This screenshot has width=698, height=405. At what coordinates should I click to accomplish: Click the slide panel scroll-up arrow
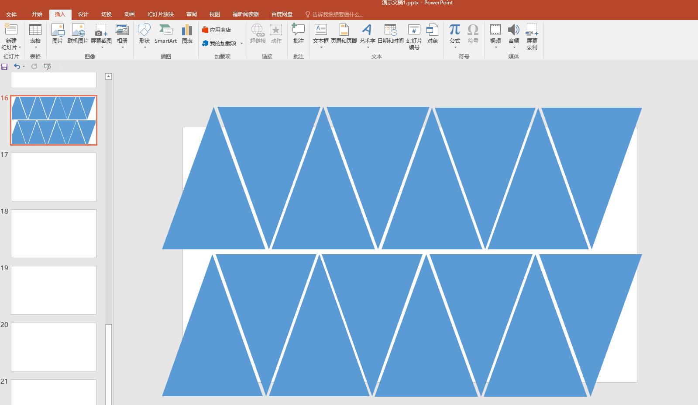(109, 77)
